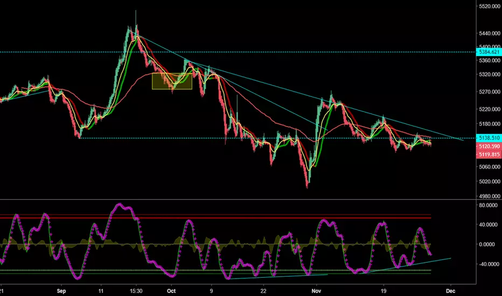Click the 5120.590 red price label
This screenshot has width=502, height=296.
[489, 146]
